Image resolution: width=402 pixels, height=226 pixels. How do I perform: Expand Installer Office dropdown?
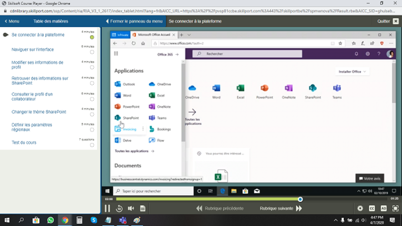[x=352, y=72]
